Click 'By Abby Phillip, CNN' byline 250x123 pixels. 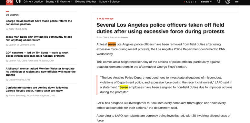16,29
